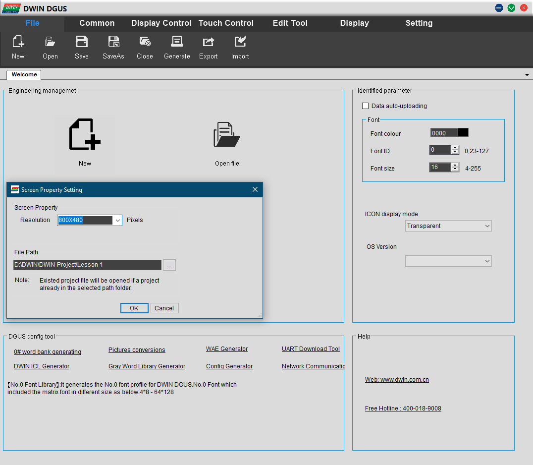Open the Edit Tool menu tab
533x465 pixels.
click(x=290, y=23)
